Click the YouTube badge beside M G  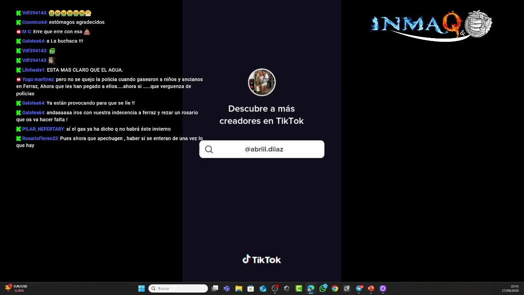click(18, 32)
